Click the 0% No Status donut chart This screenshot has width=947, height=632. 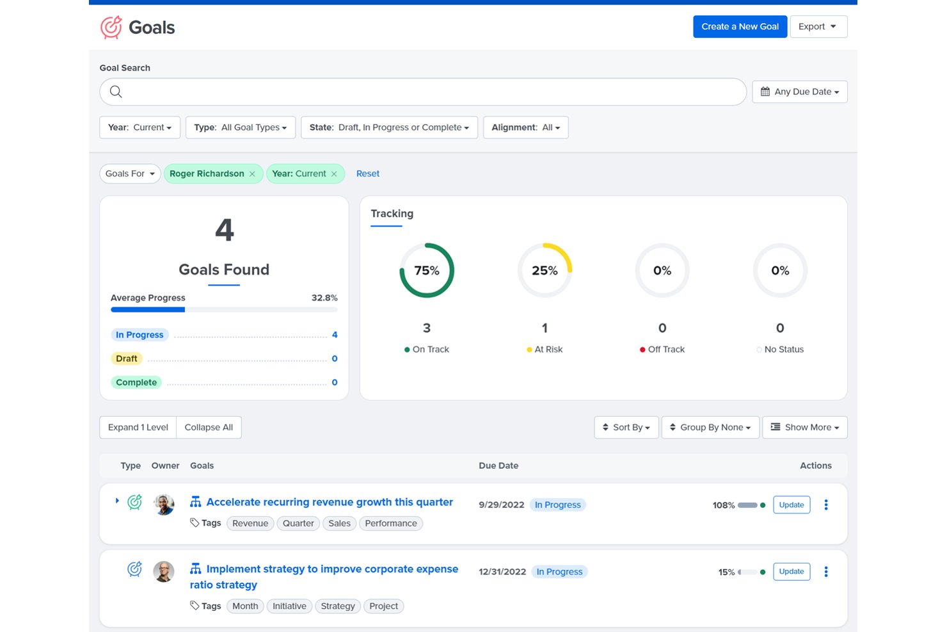point(780,270)
